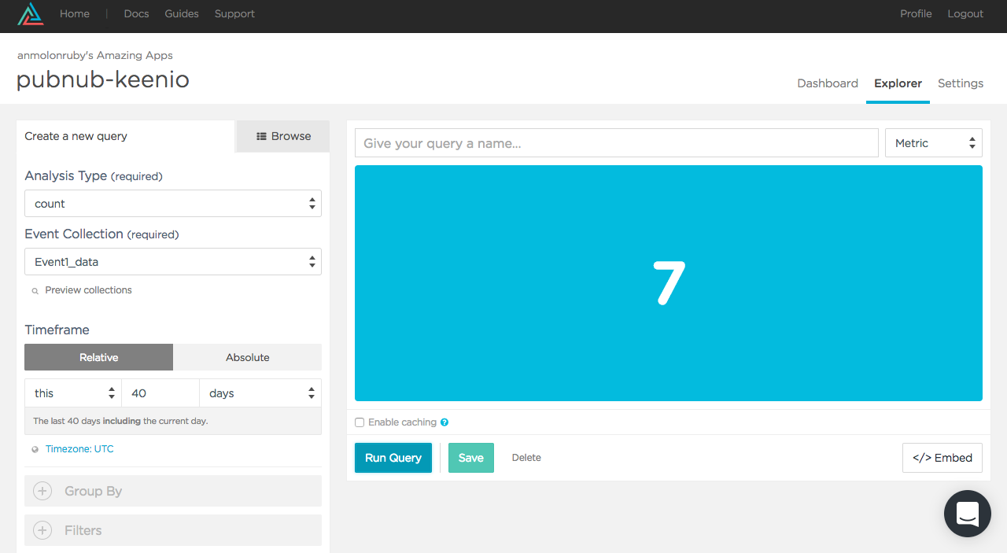Click the plus icon beside Group By
The height and width of the screenshot is (553, 1007).
(x=42, y=491)
